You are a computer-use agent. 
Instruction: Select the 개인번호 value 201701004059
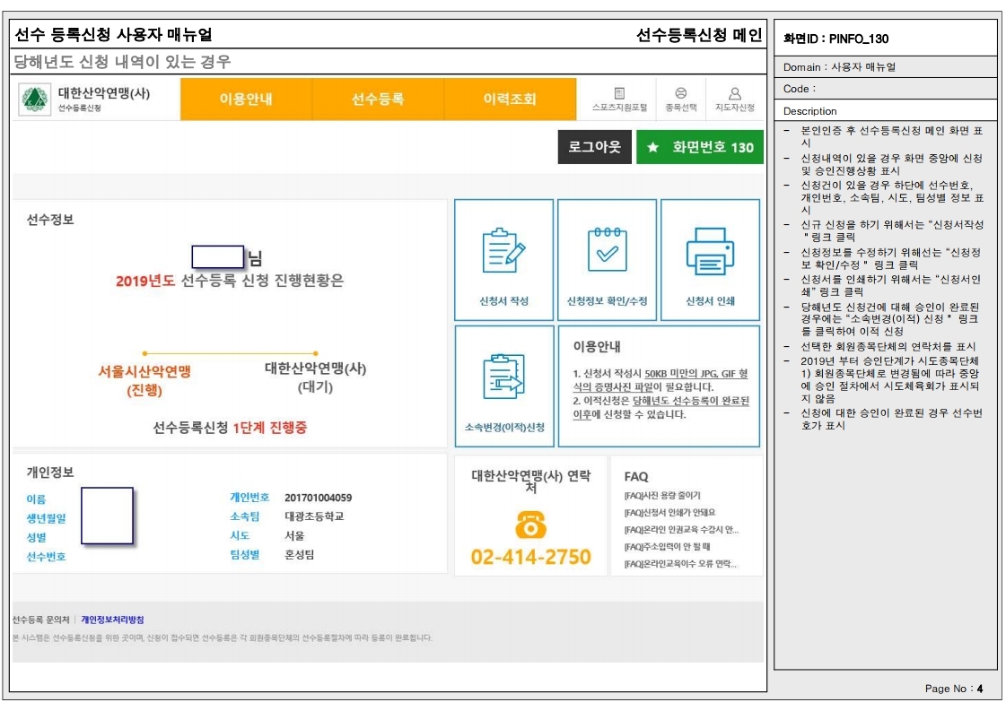click(319, 499)
